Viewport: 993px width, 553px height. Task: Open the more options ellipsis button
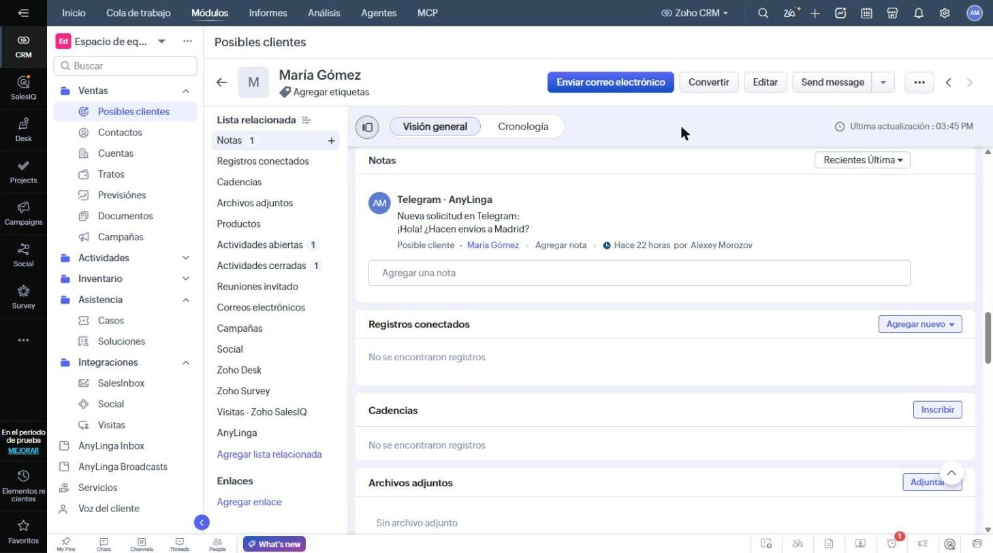pos(919,82)
